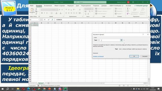This screenshot has width=162, height=91.
Task: Click the Текст argument input field
Action: [x=109, y=40]
